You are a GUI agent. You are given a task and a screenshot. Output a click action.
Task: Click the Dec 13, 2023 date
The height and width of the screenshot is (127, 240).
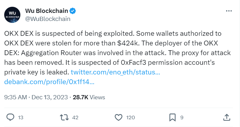[50, 97]
